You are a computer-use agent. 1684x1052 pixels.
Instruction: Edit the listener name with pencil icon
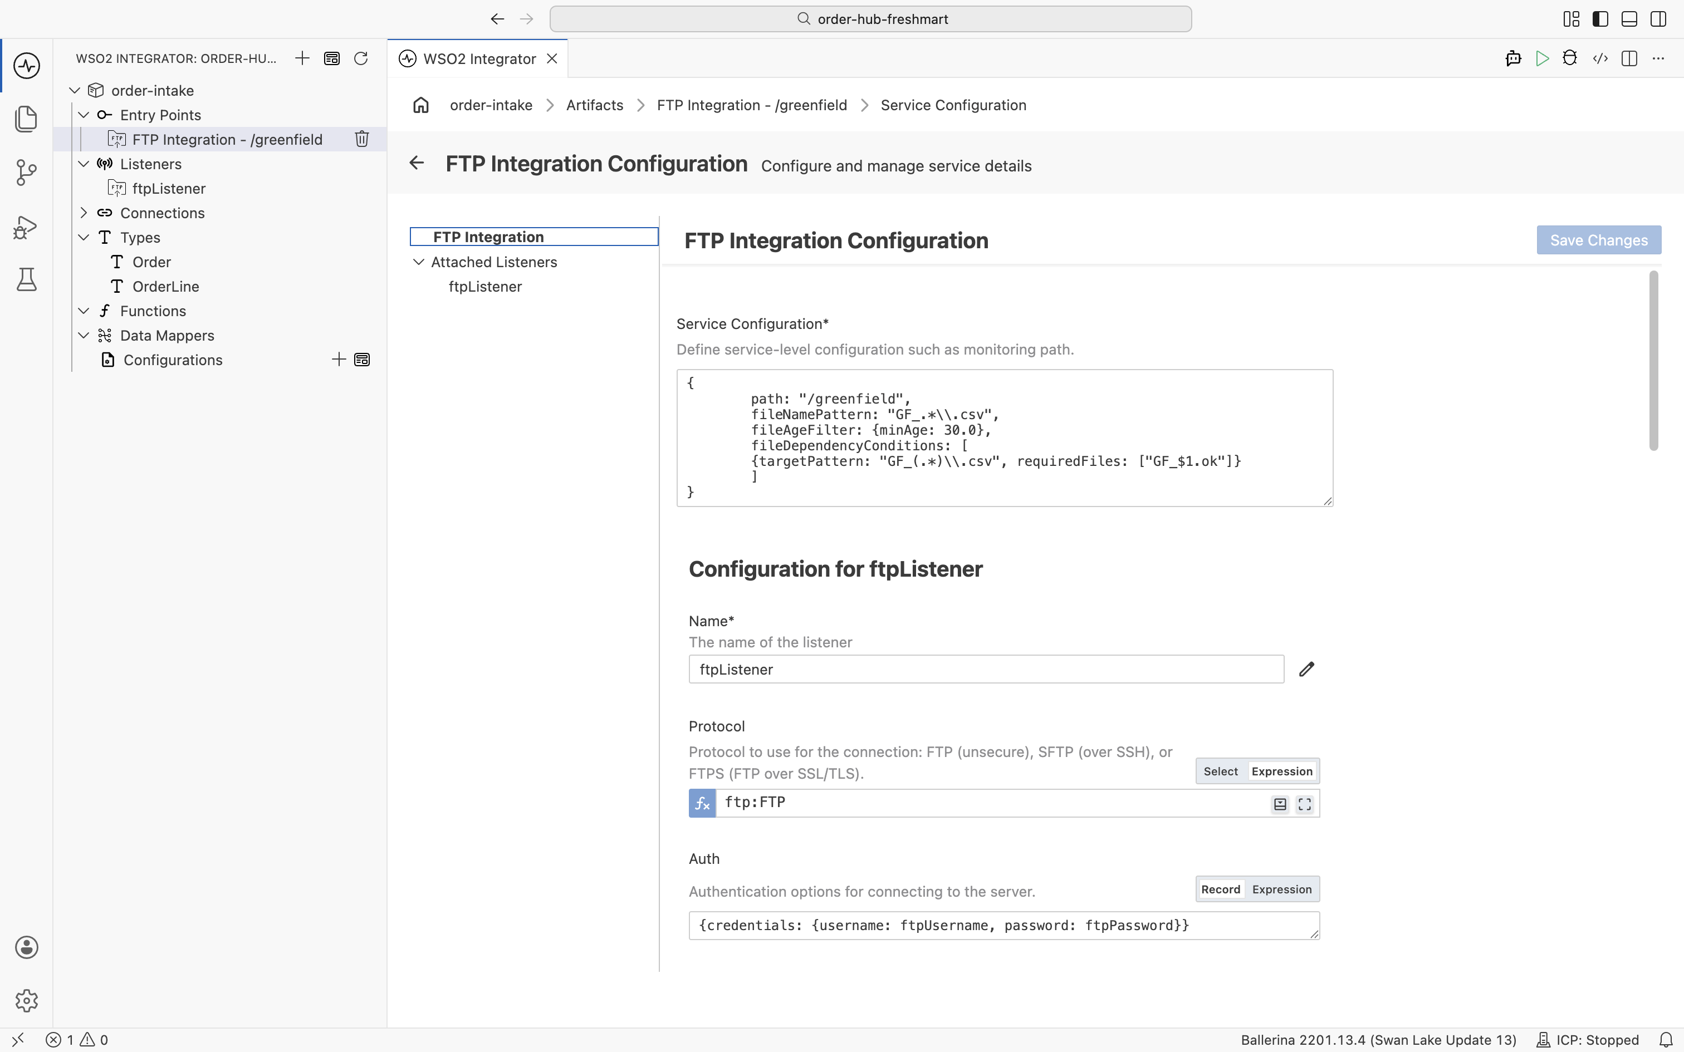pos(1306,669)
